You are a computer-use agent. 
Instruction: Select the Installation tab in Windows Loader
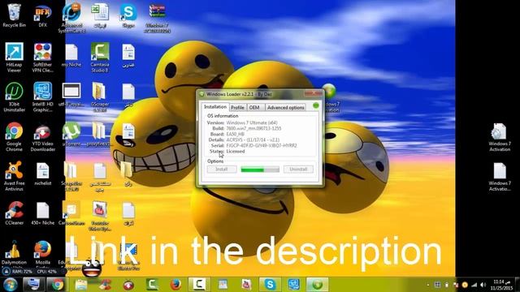coord(215,107)
